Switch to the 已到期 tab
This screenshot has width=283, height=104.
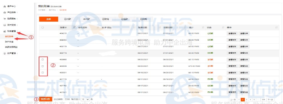pyautogui.click(x=144, y=19)
